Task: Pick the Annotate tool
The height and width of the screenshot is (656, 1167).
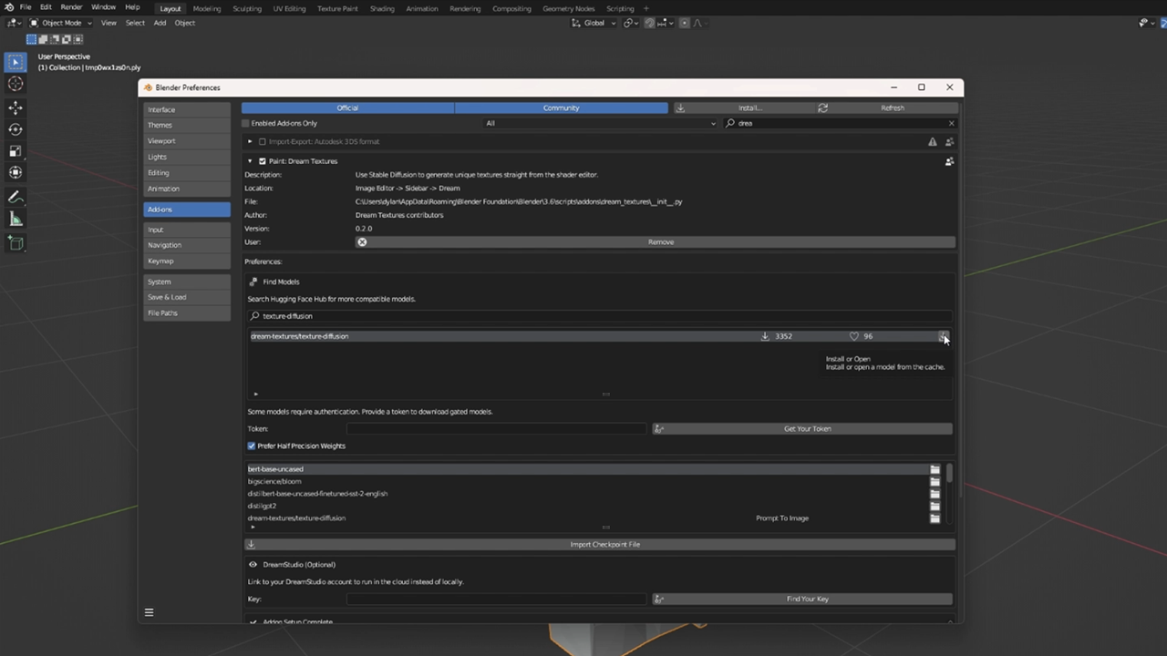Action: pos(15,197)
